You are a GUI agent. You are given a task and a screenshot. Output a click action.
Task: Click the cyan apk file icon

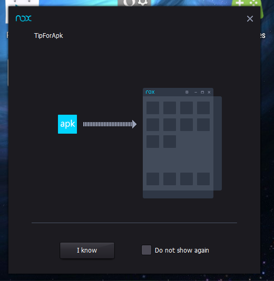pyautogui.click(x=67, y=124)
